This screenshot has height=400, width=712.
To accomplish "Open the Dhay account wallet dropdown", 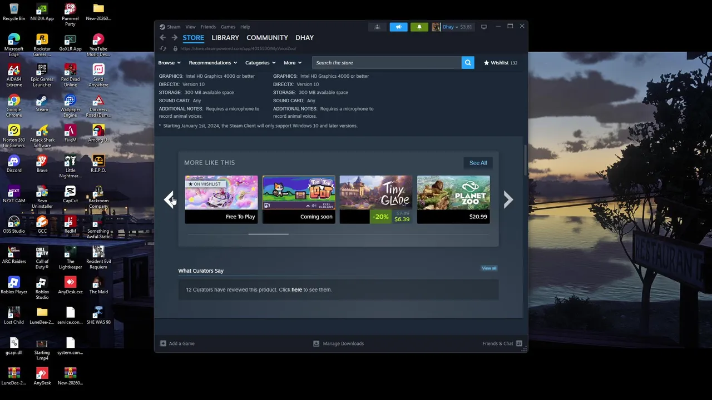I will point(453,27).
